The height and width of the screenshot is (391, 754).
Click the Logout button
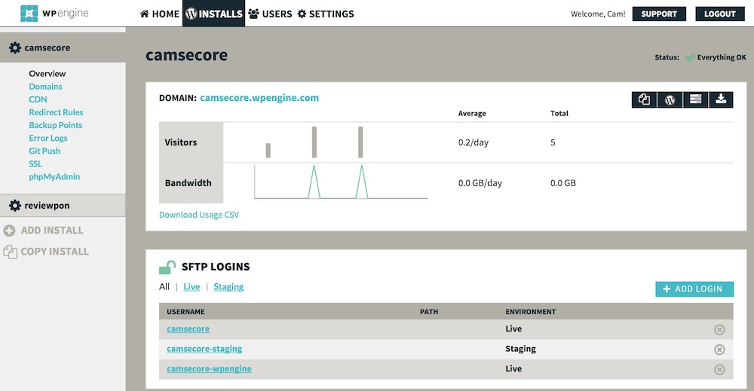click(x=720, y=14)
